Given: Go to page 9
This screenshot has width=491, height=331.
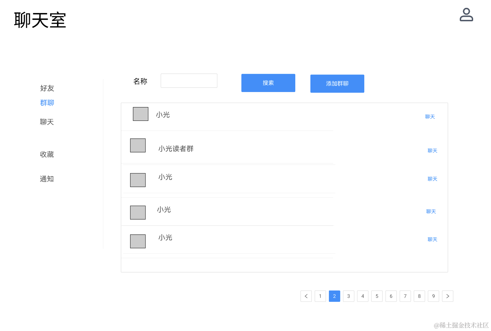Looking at the screenshot, I should (433, 296).
